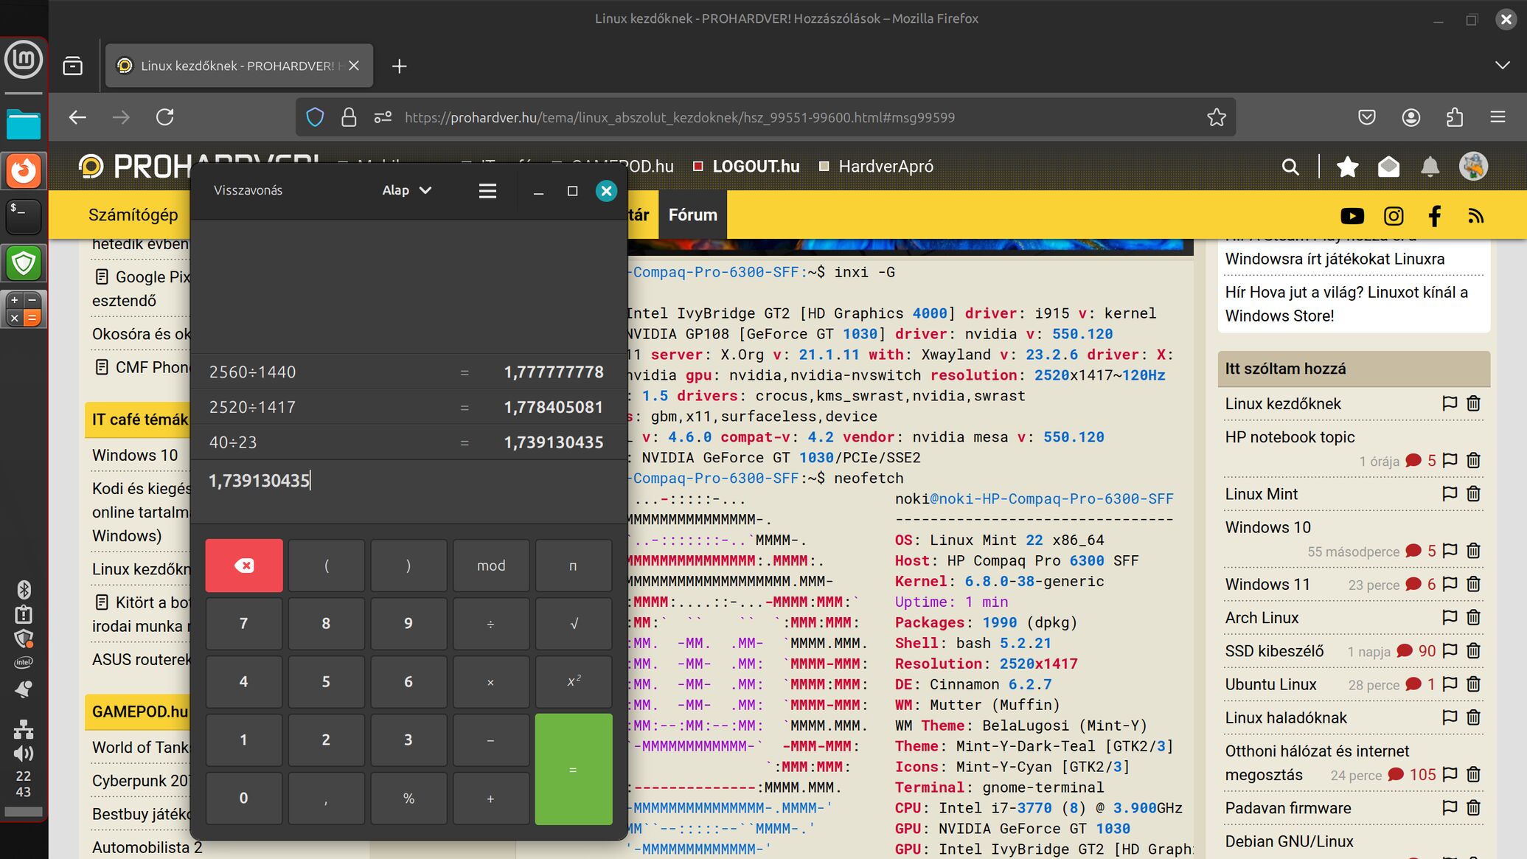Viewport: 1527px width, 859px height.
Task: Click the calculator square root key
Action: point(574,624)
